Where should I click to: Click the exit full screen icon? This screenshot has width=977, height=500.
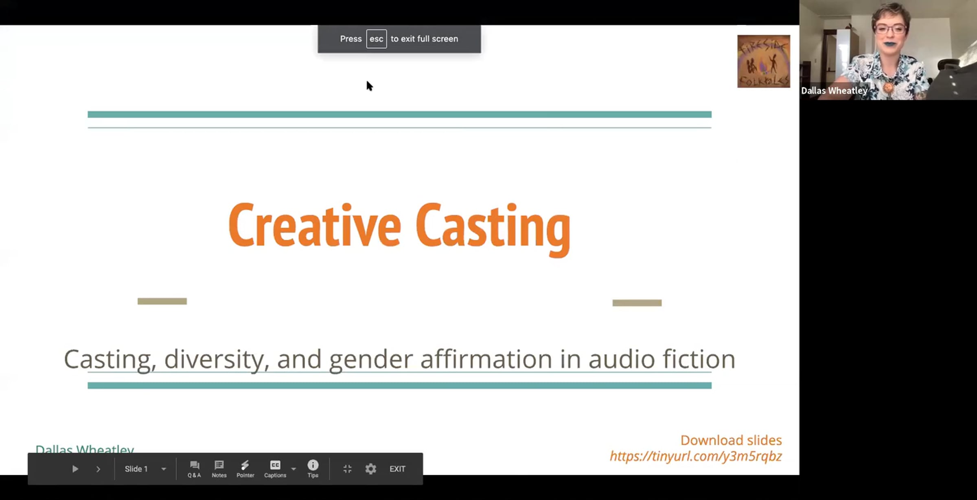coord(347,469)
